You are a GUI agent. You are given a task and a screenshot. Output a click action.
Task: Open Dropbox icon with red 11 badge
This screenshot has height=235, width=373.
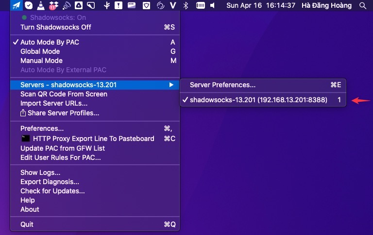(53, 5)
